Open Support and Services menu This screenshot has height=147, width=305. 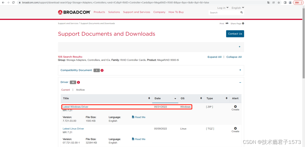136,12
